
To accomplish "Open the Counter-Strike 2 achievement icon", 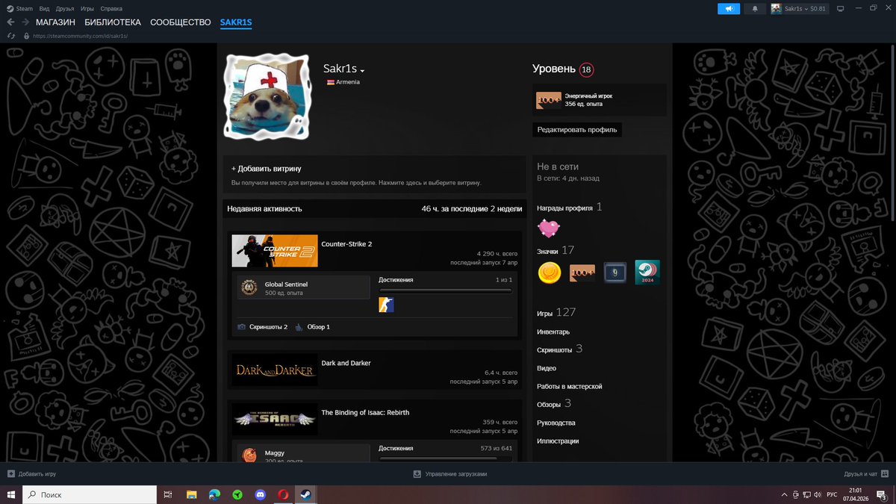I will pos(386,305).
